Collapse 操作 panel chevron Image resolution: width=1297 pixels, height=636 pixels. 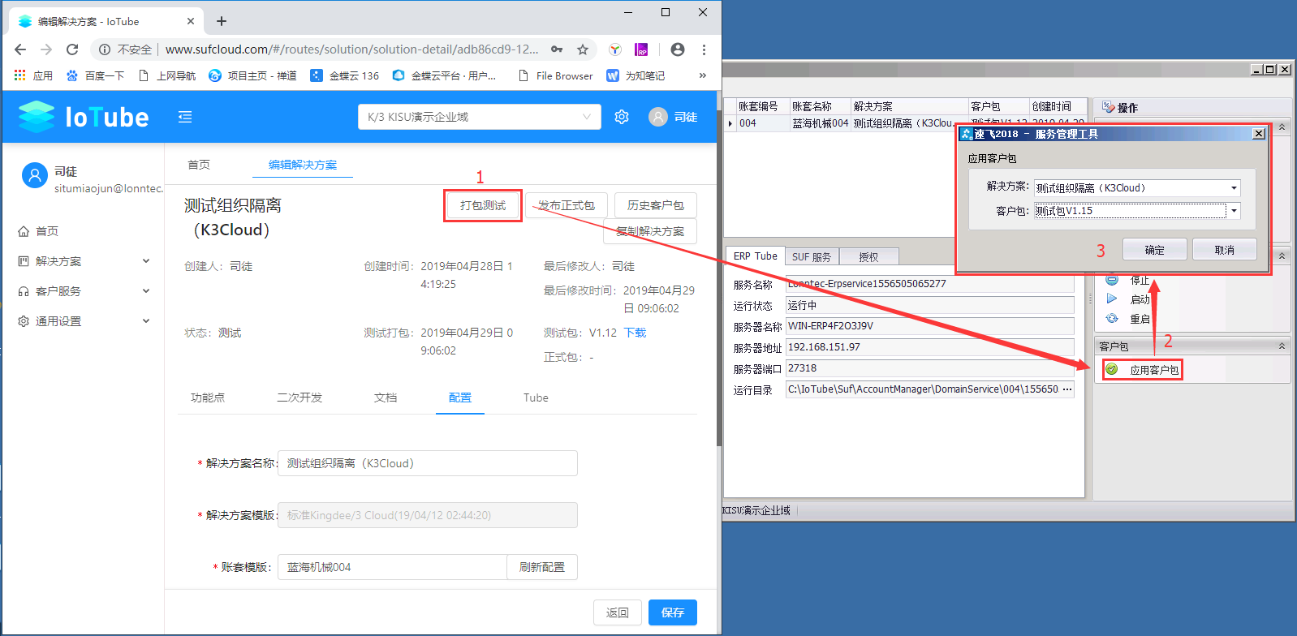coord(1282,127)
